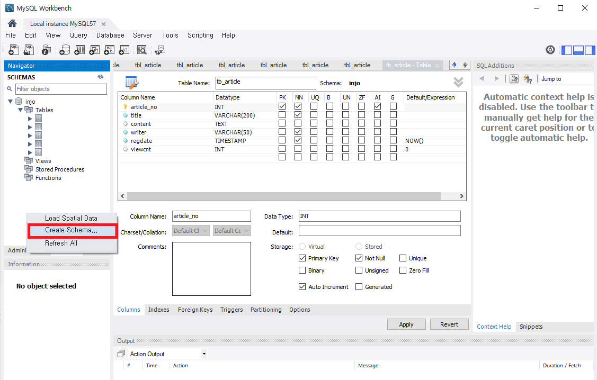
Task: Choose Create Schema... from context menu
Action: pyautogui.click(x=73, y=231)
